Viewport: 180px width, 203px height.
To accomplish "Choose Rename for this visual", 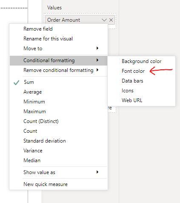I will click(x=58, y=39).
